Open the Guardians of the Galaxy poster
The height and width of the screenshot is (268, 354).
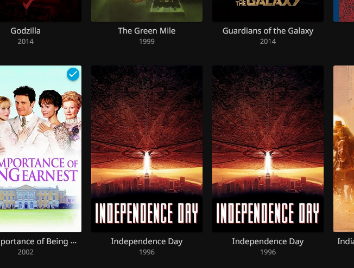tap(268, 11)
